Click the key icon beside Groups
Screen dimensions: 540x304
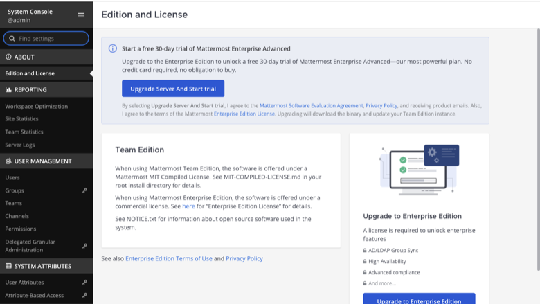84,190
